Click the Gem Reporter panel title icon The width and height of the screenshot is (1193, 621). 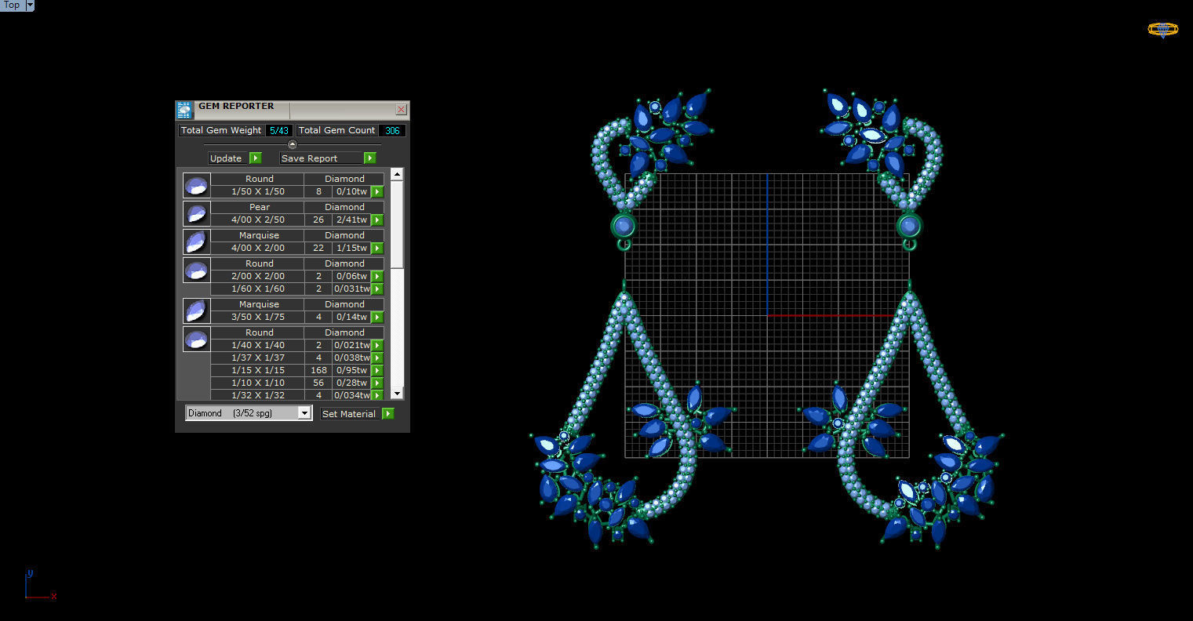[x=184, y=110]
